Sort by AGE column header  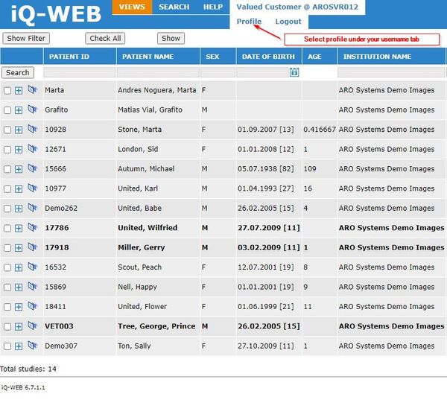coord(314,57)
